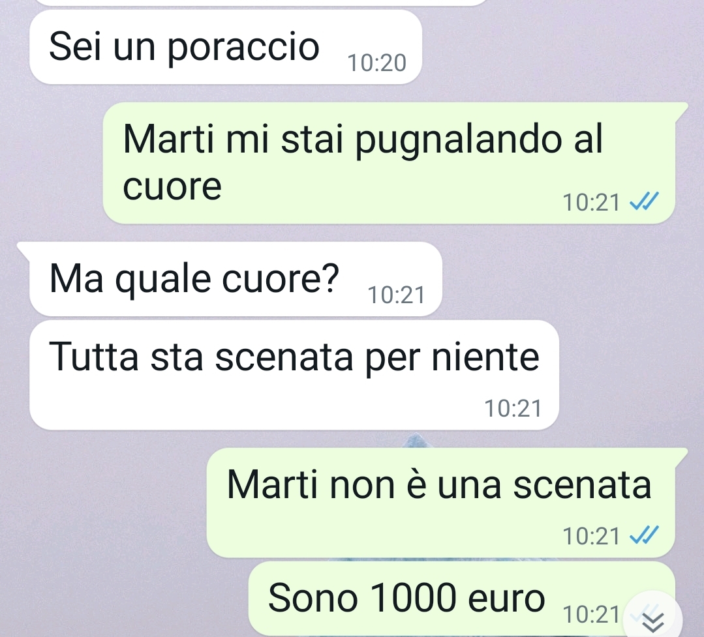The width and height of the screenshot is (704, 637).
Task: Tap timestamp on 'Sono 1000 euro' message
Action: (591, 614)
